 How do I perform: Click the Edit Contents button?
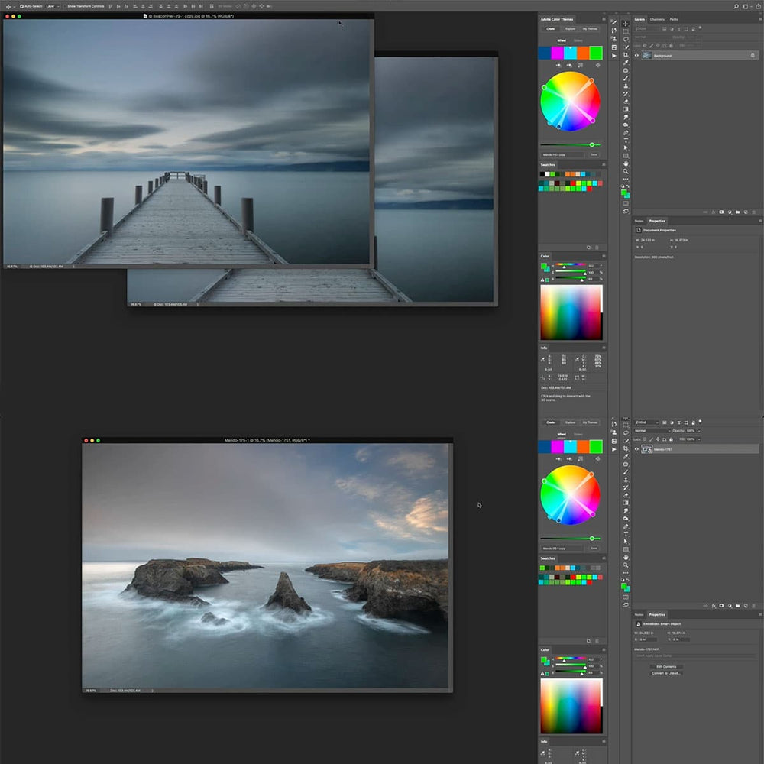pos(666,666)
